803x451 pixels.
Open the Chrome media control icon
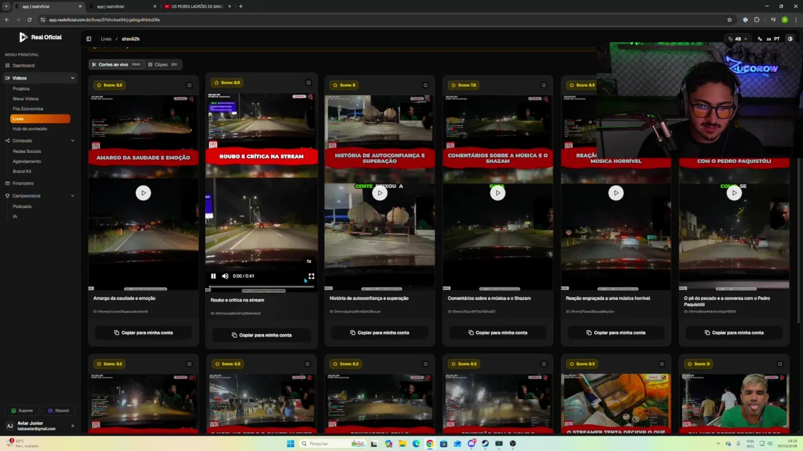[773, 19]
